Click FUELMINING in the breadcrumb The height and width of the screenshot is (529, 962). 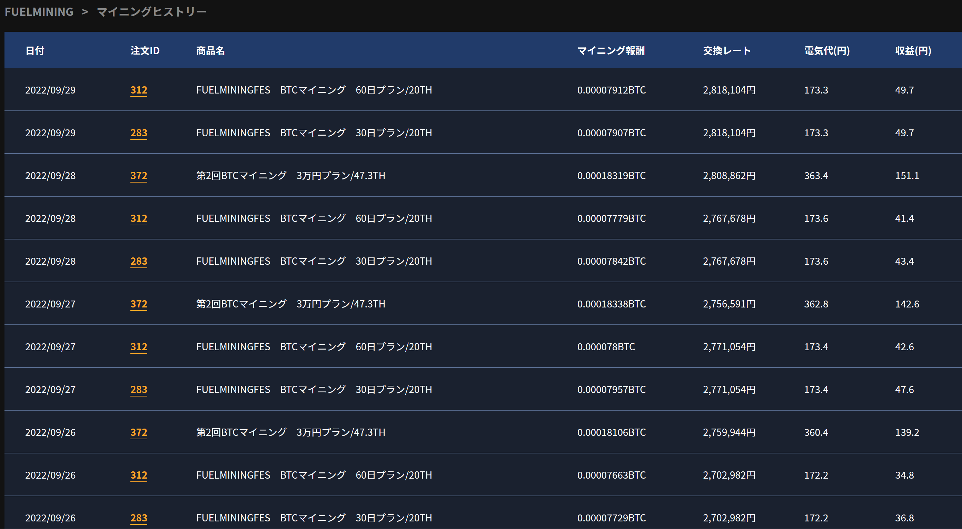(x=39, y=12)
